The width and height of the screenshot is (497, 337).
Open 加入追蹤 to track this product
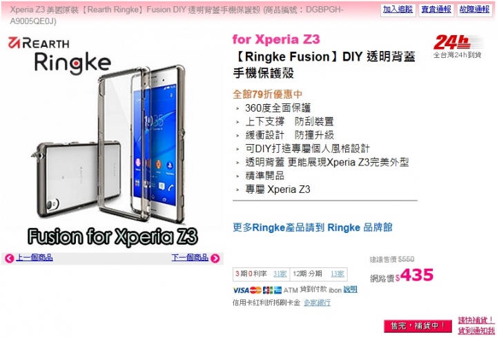click(398, 10)
